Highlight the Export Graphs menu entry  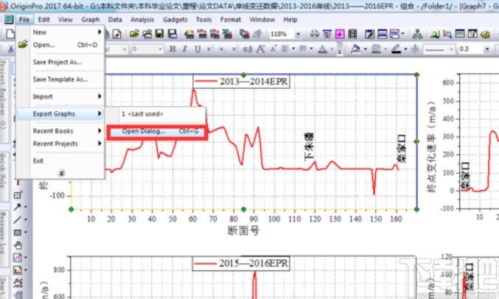pos(60,113)
